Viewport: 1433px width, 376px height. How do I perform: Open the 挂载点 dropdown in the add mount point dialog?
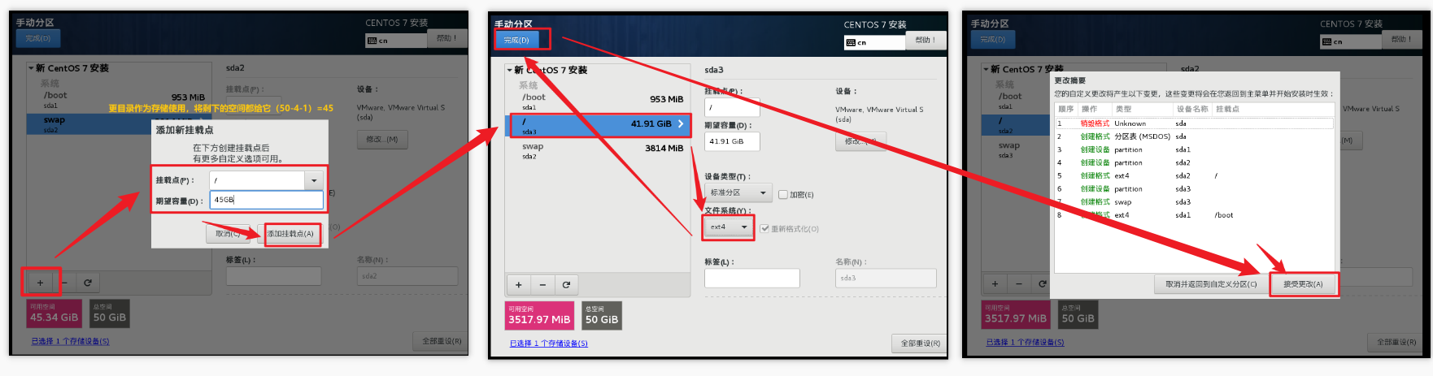[x=314, y=180]
